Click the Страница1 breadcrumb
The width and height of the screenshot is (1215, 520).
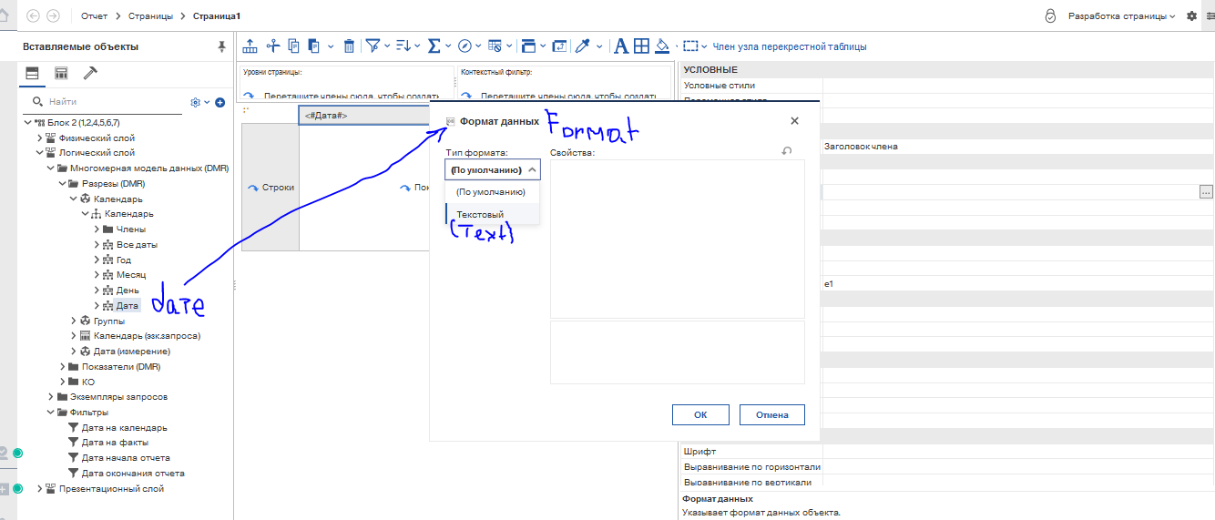coord(216,16)
